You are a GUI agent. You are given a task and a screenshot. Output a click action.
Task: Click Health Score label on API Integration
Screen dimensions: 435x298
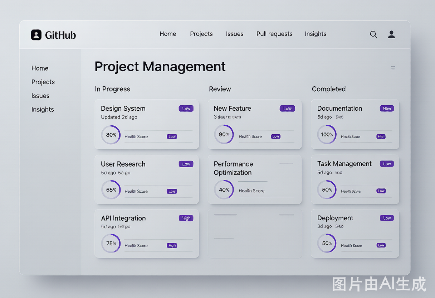pos(136,246)
